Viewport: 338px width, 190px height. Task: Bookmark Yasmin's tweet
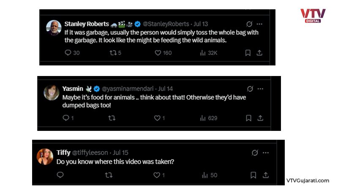click(248, 118)
